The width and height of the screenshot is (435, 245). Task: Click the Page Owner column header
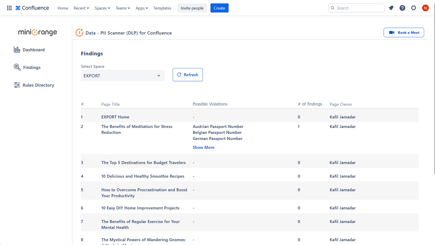(341, 104)
